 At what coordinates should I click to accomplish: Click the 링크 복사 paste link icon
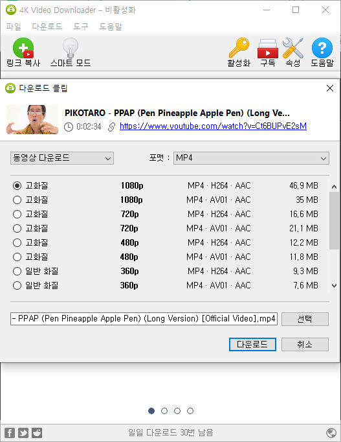[x=23, y=48]
